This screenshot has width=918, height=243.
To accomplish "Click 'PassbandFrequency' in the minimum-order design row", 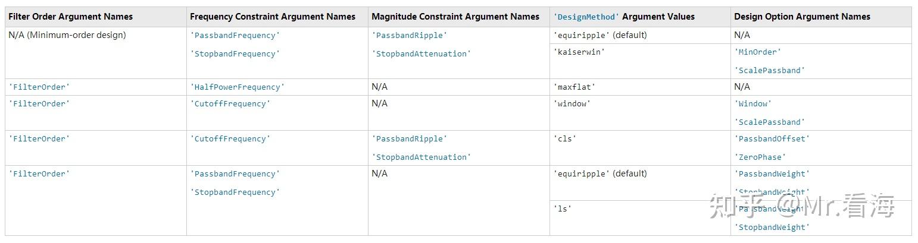I will click(235, 35).
